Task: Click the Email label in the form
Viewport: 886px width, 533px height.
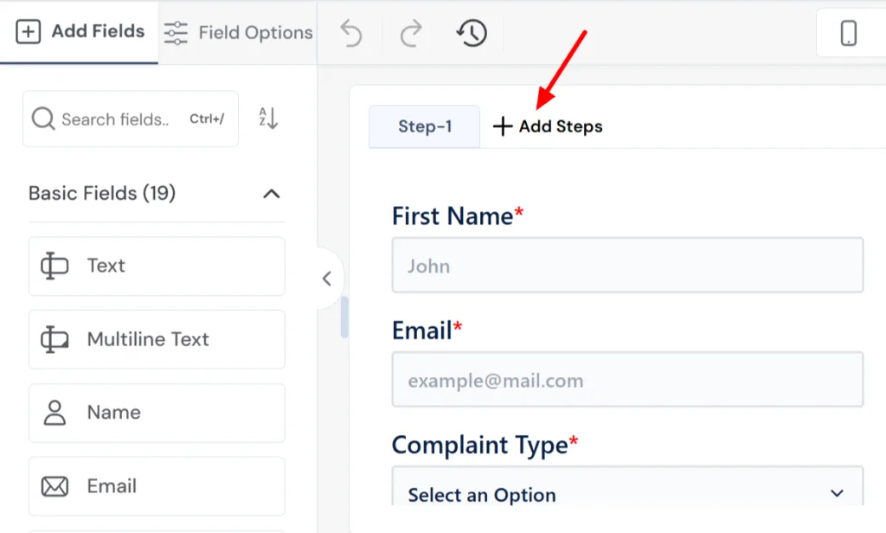Action: click(427, 330)
